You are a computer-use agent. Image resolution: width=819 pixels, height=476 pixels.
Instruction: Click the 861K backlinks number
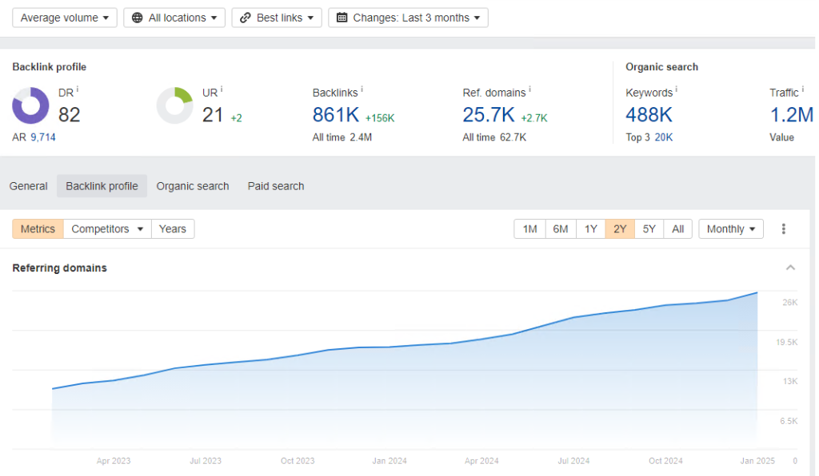336,115
